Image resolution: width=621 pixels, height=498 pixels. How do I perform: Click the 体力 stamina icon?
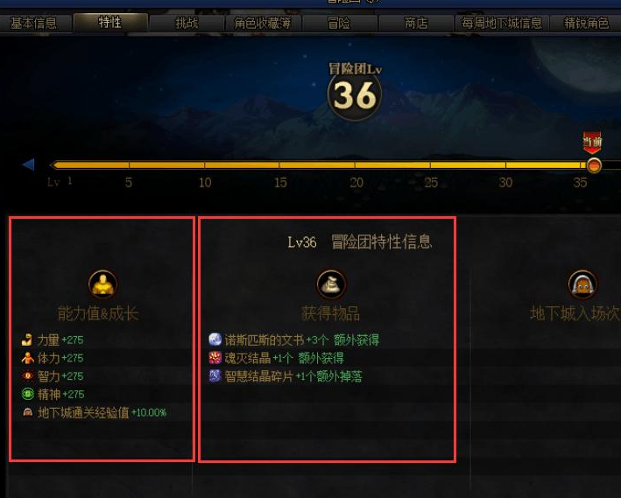[27, 358]
